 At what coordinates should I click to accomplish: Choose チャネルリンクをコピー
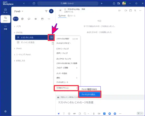coord(67,43)
